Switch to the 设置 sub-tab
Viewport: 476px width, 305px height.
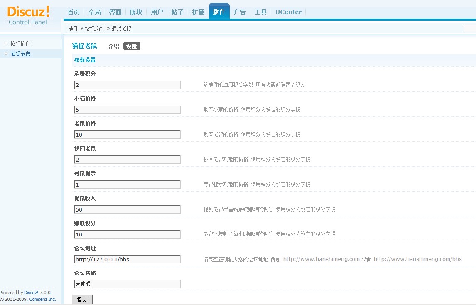pyautogui.click(x=131, y=46)
